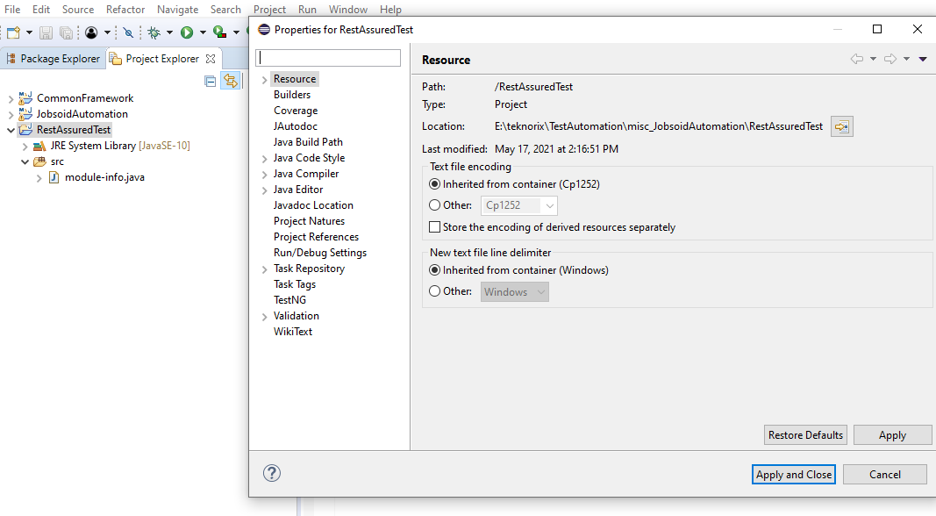Open the Refactor menu

(125, 9)
